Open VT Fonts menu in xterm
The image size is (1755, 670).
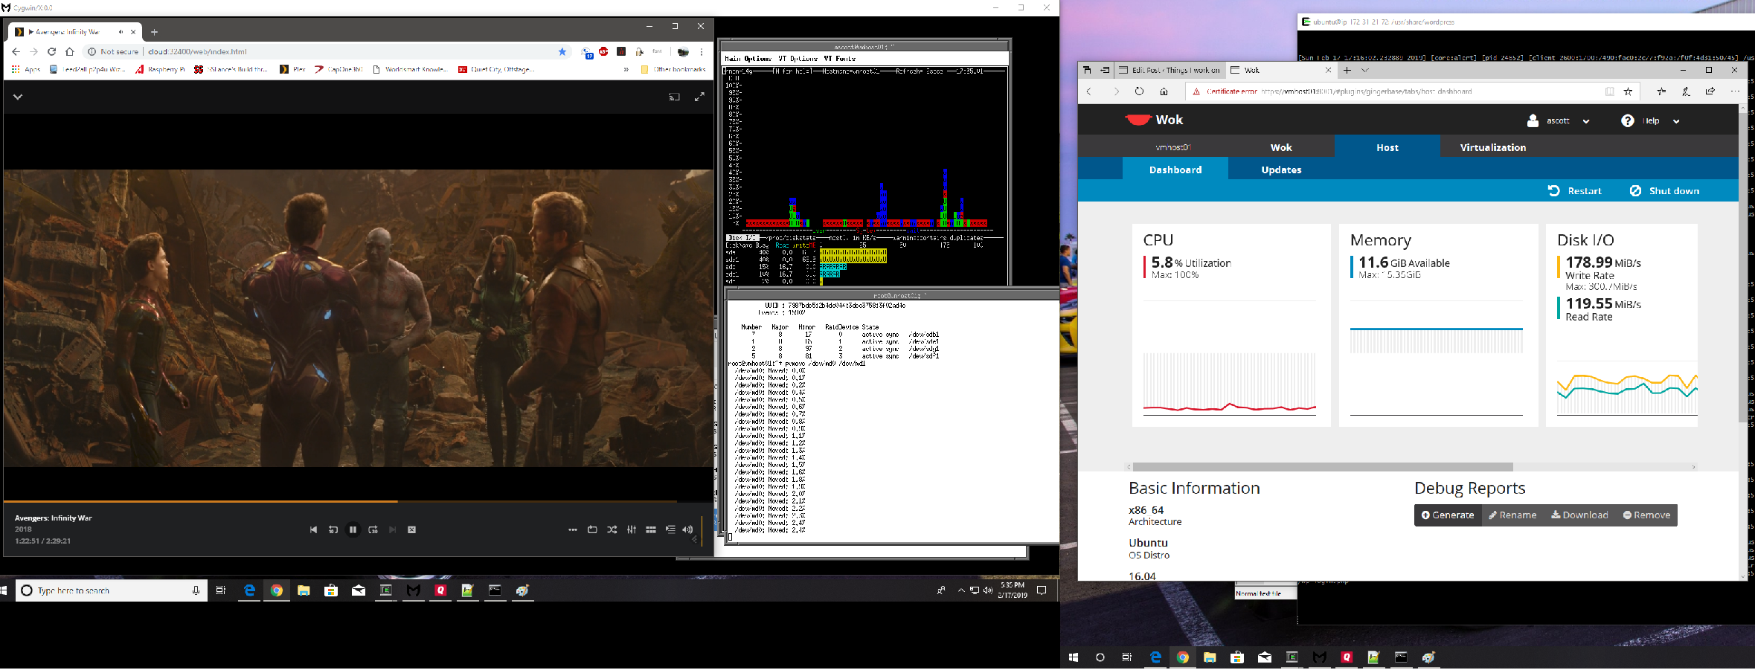pos(839,58)
